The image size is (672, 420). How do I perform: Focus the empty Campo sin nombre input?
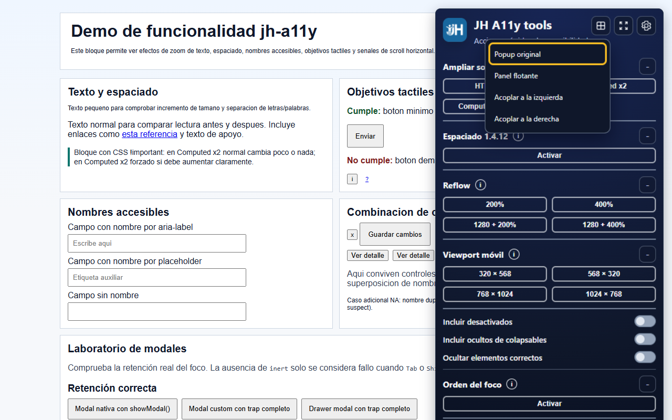click(157, 311)
